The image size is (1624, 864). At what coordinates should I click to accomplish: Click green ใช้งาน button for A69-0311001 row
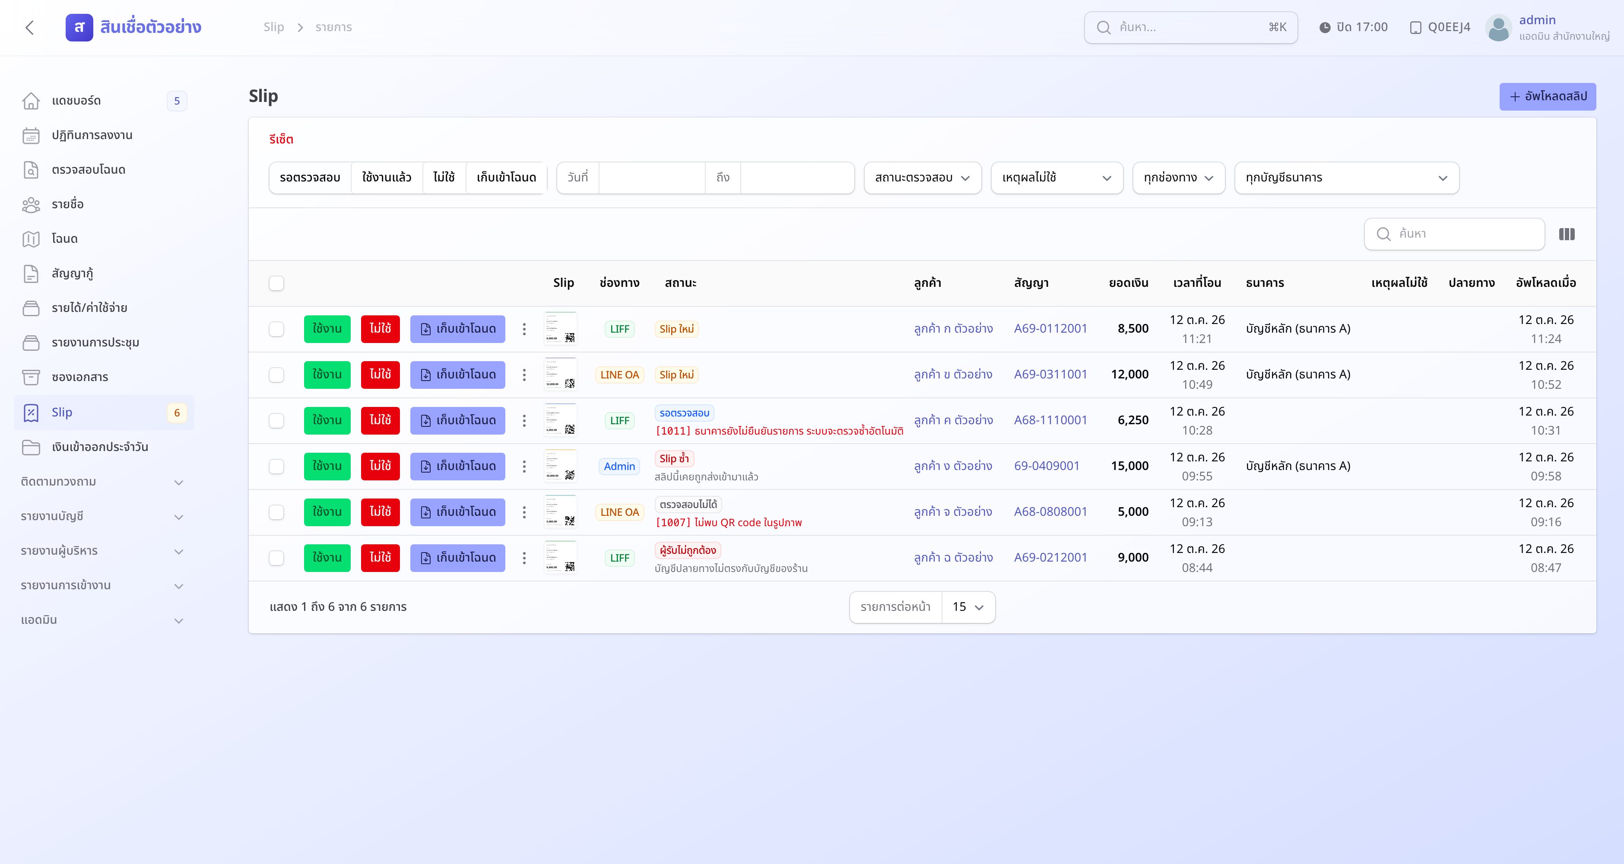(327, 375)
